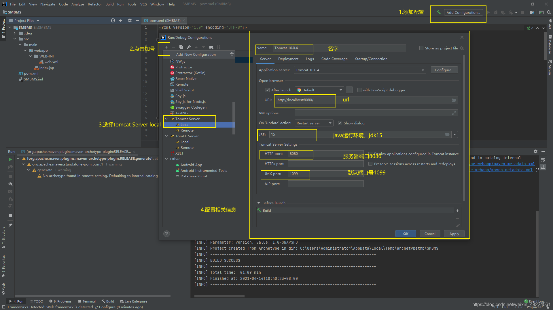Click the HTTP port input field
This screenshot has width=553, height=310.
[325, 154]
